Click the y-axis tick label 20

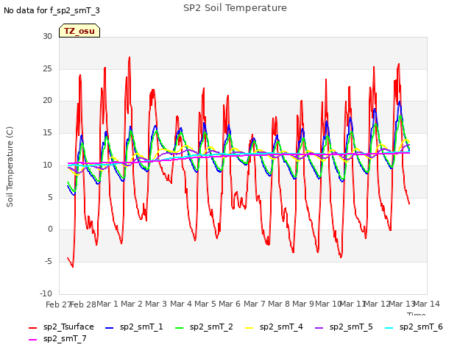point(47,101)
